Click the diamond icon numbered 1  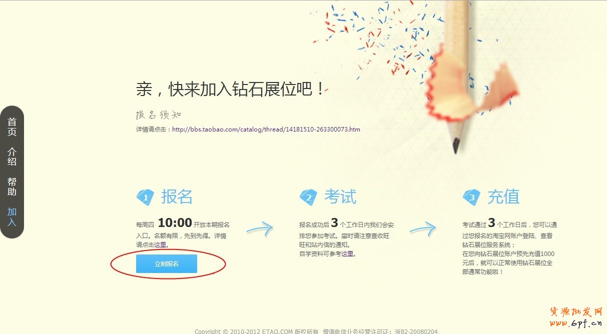coord(145,197)
